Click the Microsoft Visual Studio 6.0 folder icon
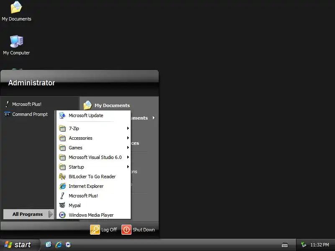 tap(62, 157)
